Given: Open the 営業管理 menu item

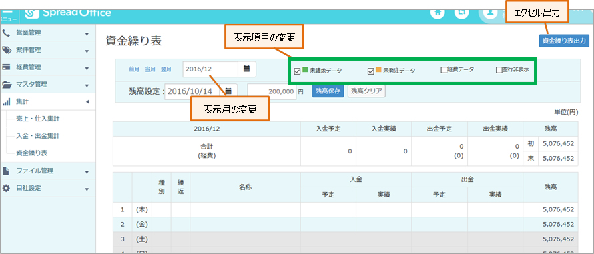Looking at the screenshot, I should 29,33.
